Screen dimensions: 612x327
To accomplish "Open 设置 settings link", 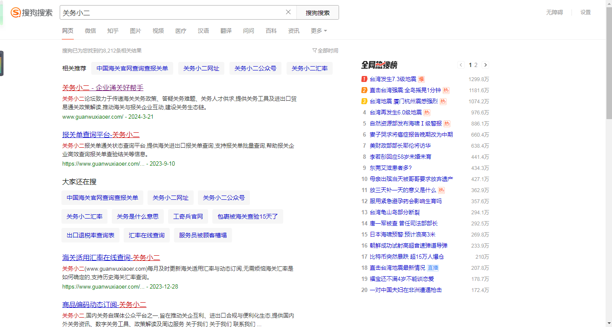I will click(586, 12).
